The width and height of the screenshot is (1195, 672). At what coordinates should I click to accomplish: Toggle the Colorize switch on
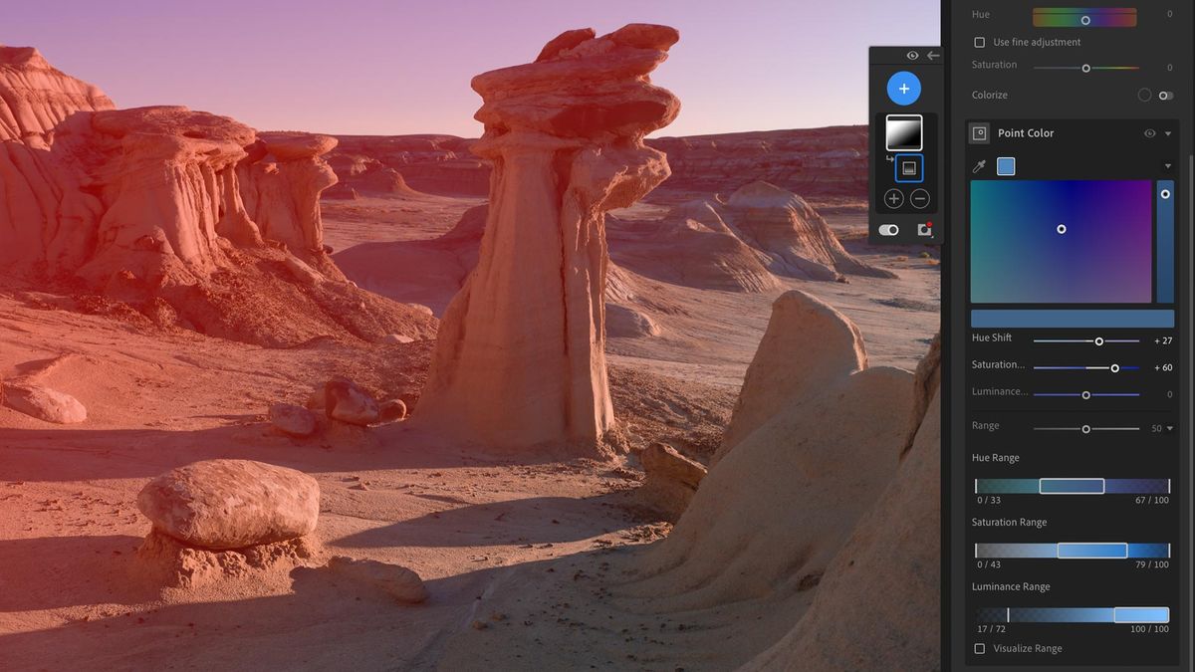1165,95
